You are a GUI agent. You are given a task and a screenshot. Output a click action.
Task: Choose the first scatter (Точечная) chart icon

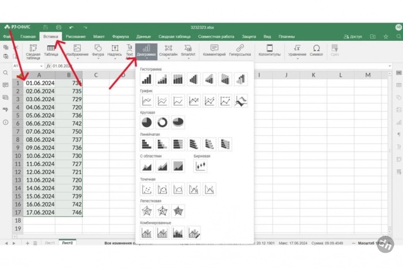(147, 189)
